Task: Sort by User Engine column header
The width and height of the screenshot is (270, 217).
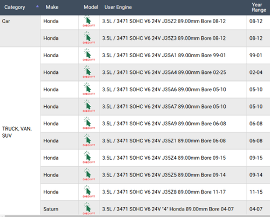Action: pos(118,7)
